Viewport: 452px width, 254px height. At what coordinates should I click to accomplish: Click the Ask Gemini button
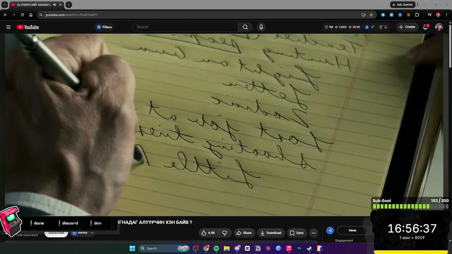[403, 5]
